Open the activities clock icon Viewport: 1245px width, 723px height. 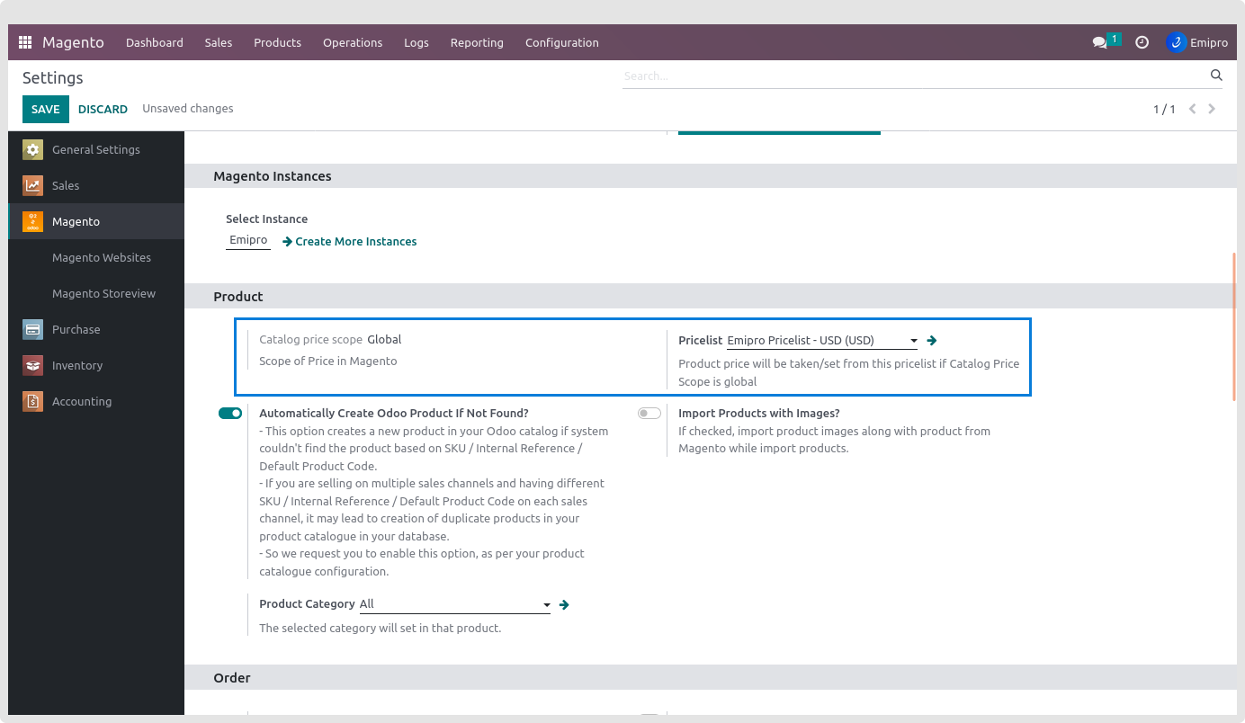1142,42
